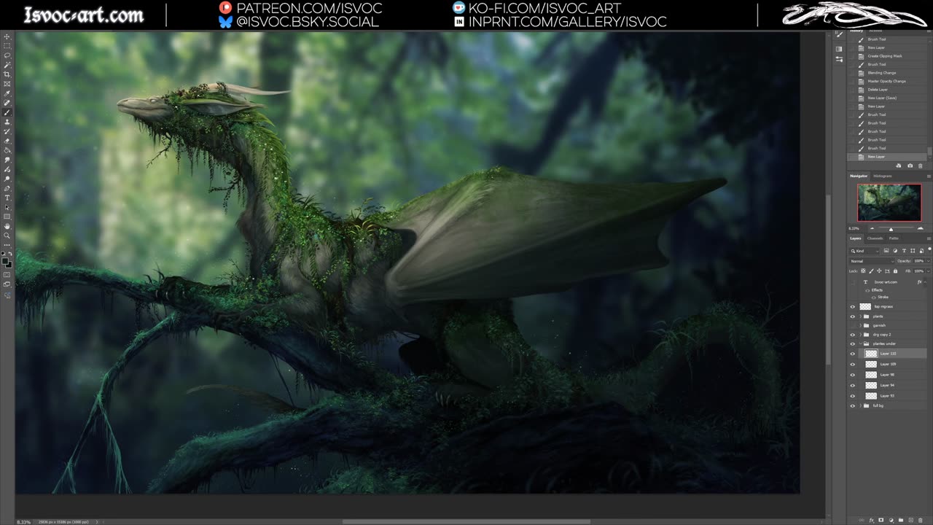Select the Magic Wand tool
The height and width of the screenshot is (525, 933).
tap(7, 65)
